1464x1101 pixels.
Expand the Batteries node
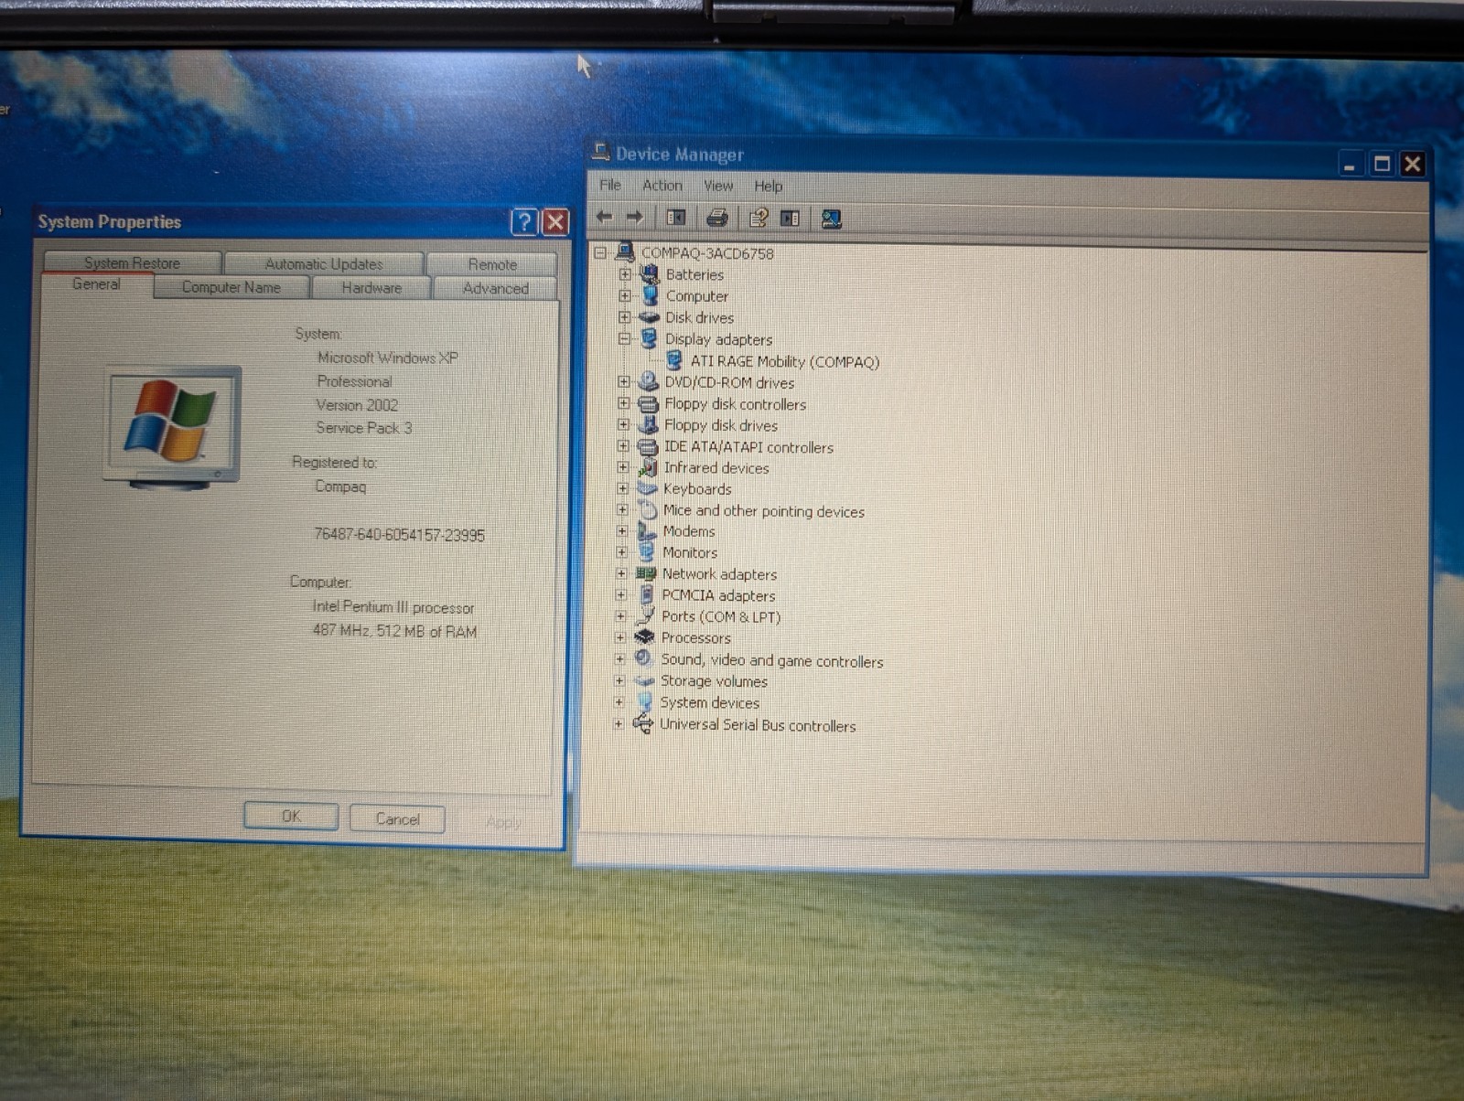625,273
